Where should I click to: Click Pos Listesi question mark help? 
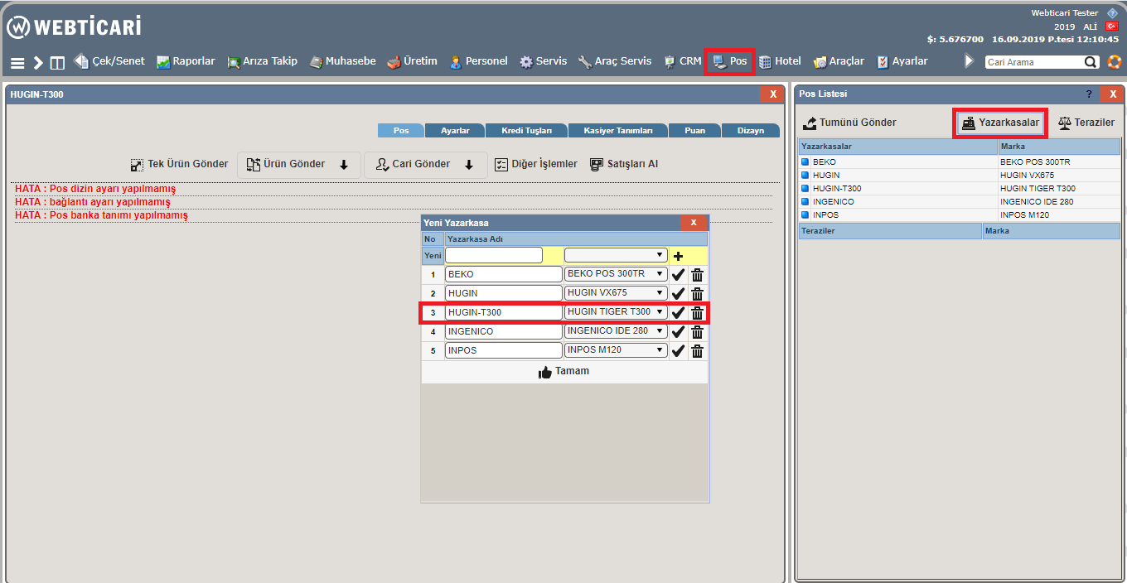[x=1089, y=94]
